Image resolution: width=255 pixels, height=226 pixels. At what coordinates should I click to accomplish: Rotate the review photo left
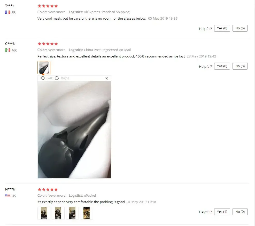pos(46,78)
